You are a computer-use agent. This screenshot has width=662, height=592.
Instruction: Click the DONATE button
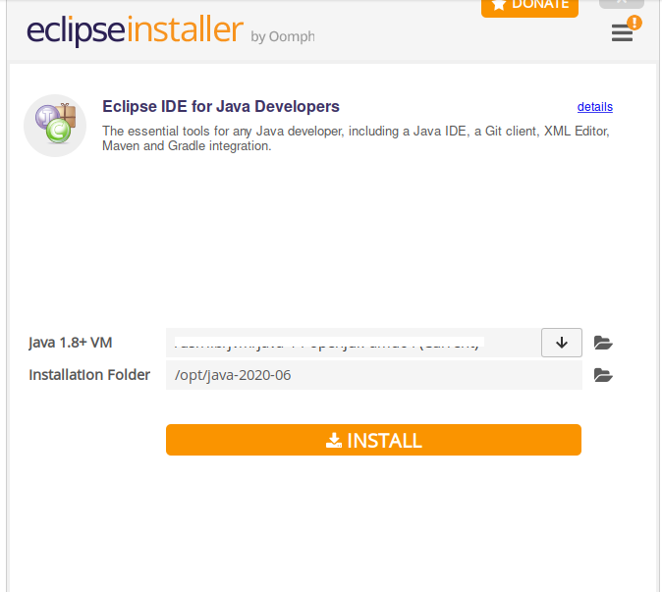point(529,7)
